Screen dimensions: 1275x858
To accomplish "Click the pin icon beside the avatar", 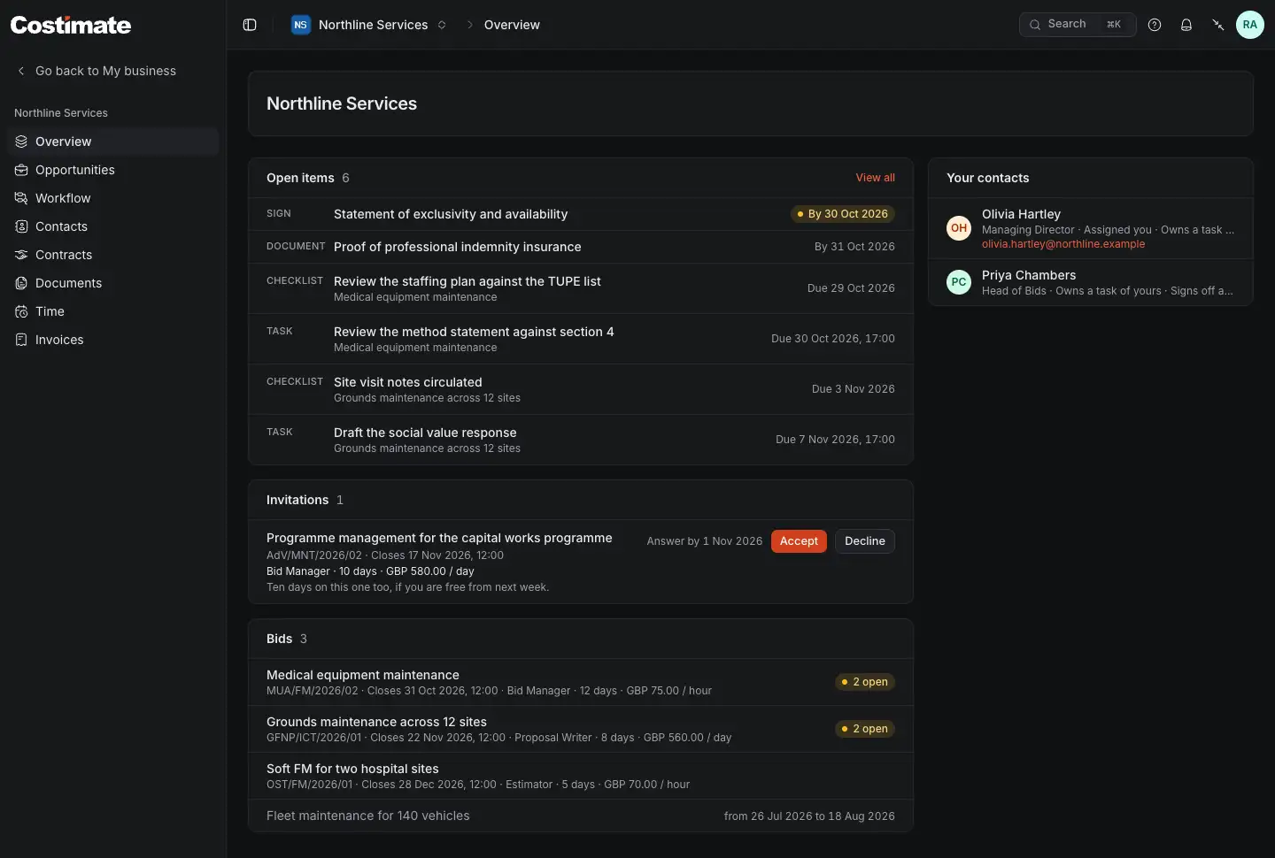I will [1218, 25].
